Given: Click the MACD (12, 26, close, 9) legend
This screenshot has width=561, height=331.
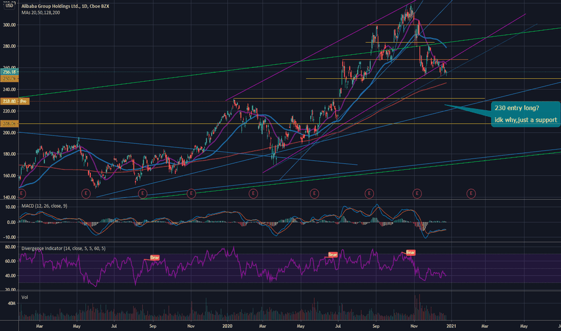Looking at the screenshot, I should (x=44, y=206).
